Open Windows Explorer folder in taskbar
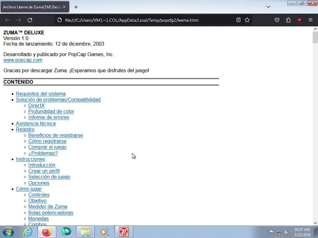This screenshot has width=318, height=238. 85,232
